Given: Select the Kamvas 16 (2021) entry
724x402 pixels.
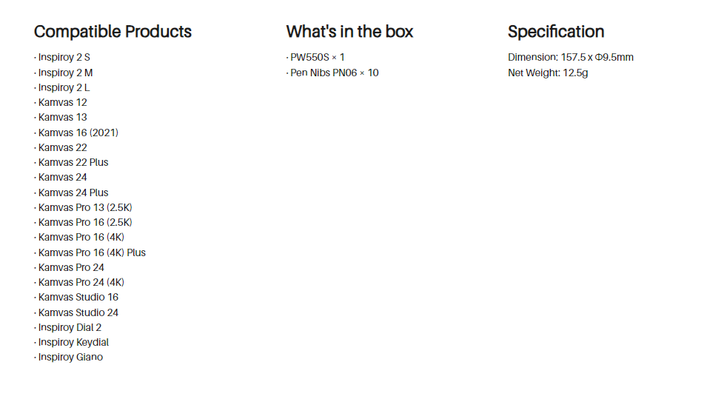Looking at the screenshot, I should tap(78, 133).
